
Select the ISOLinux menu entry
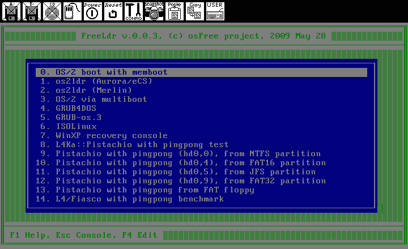click(x=75, y=127)
